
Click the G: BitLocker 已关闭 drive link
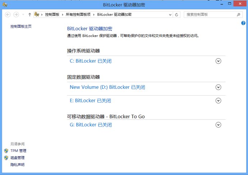tap(91, 125)
